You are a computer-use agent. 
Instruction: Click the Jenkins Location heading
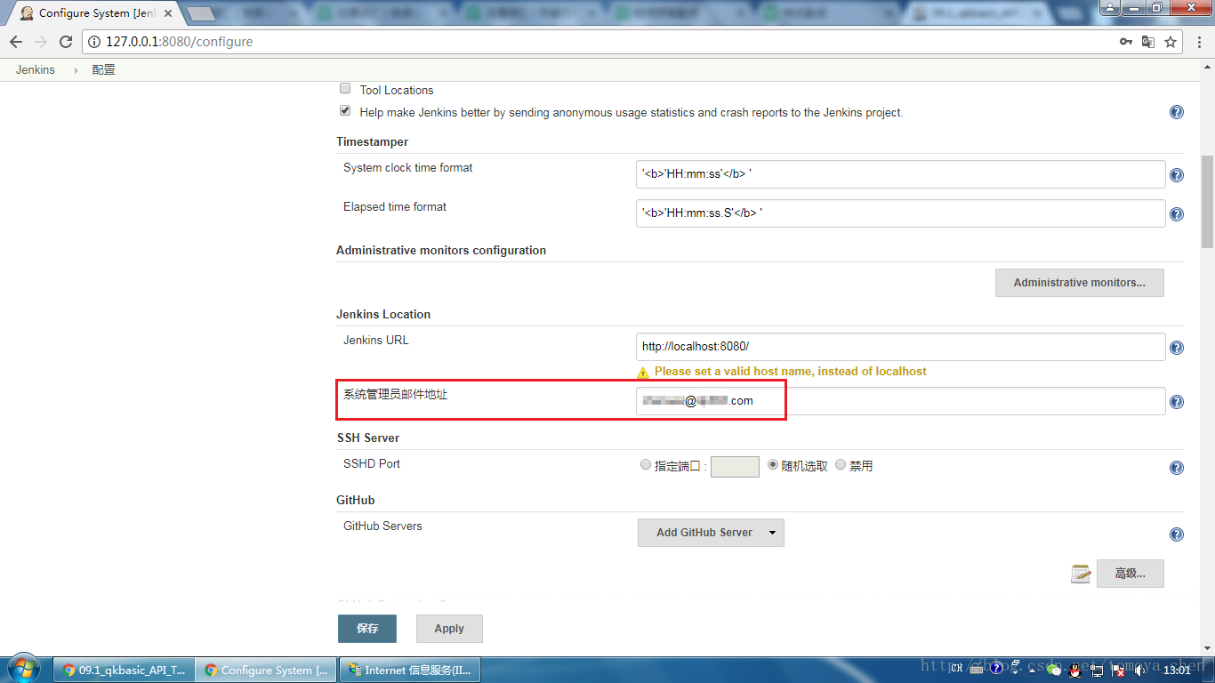[383, 315]
